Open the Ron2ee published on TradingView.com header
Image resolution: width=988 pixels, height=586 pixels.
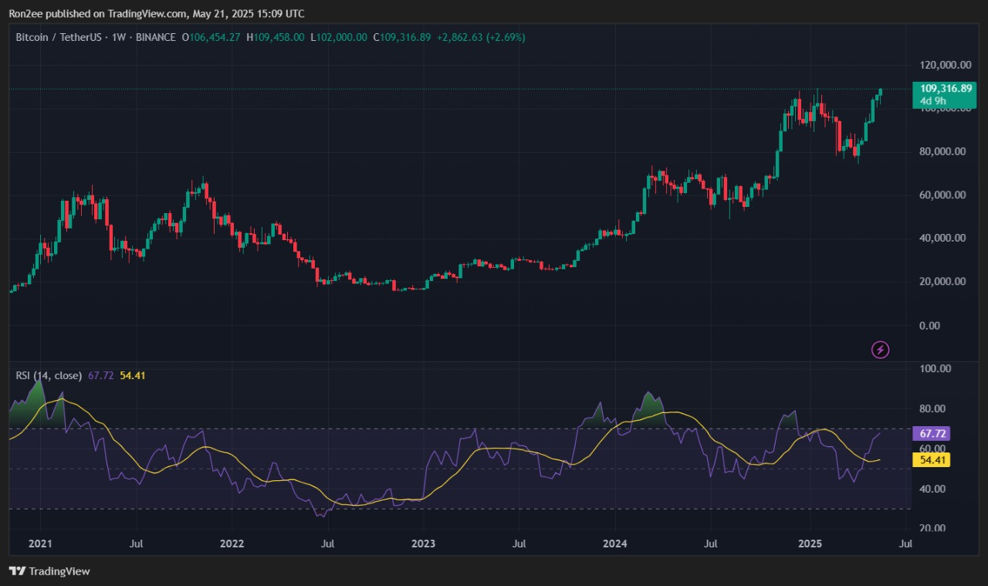click(157, 14)
